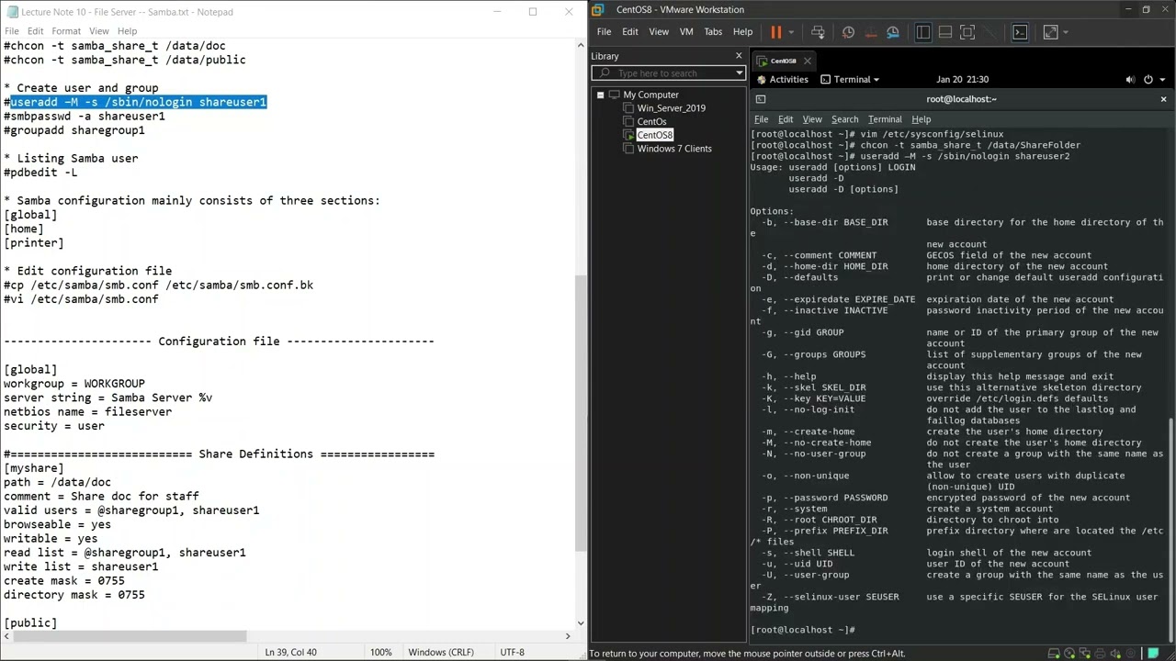Click the library search field
The height and width of the screenshot is (661, 1176).
click(669, 73)
